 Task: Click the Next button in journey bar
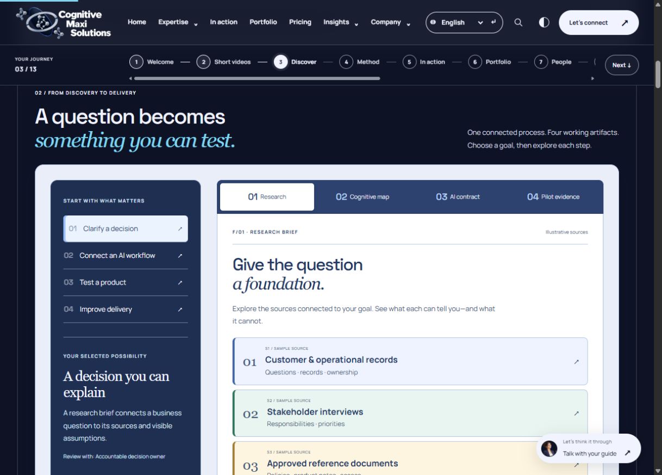[622, 65]
